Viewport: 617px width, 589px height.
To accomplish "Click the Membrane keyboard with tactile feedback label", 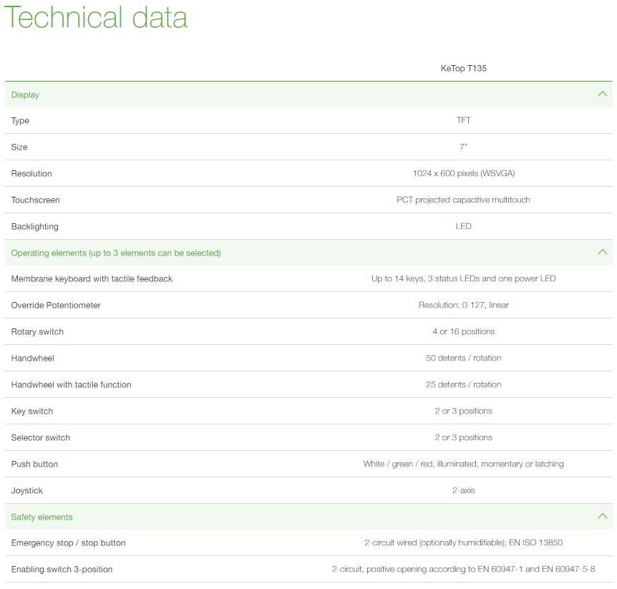I will point(92,279).
